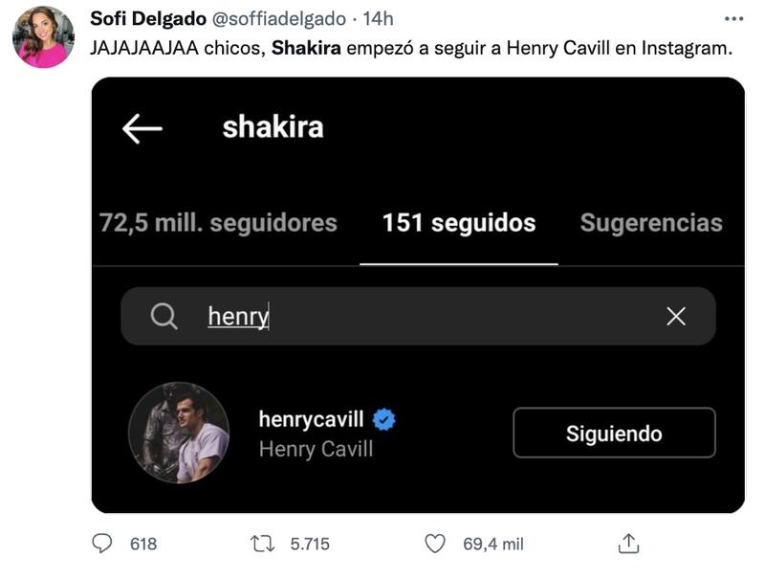Open the @soffiadelgado handle link

[x=276, y=19]
